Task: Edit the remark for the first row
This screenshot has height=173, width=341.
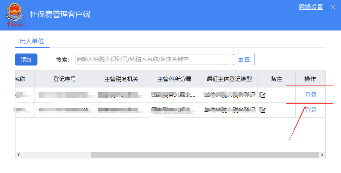Action: (x=263, y=95)
